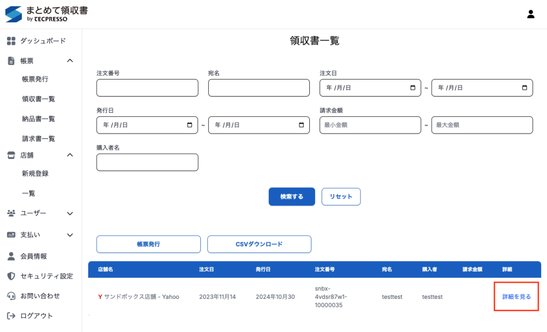Image resolution: width=547 pixels, height=332 pixels.
Task: Click the リセット button
Action: pyautogui.click(x=341, y=196)
